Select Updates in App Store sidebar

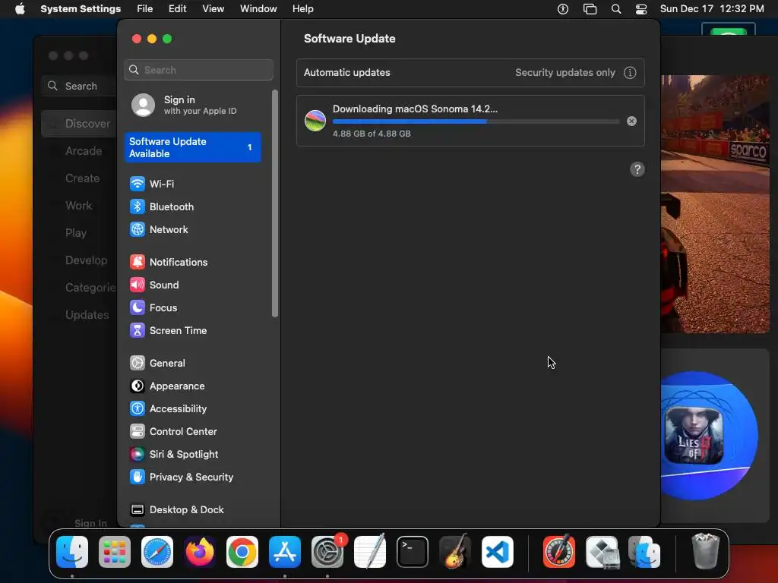[87, 315]
